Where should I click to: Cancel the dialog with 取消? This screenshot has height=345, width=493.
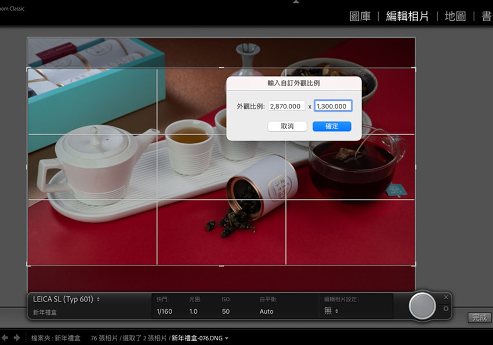287,126
